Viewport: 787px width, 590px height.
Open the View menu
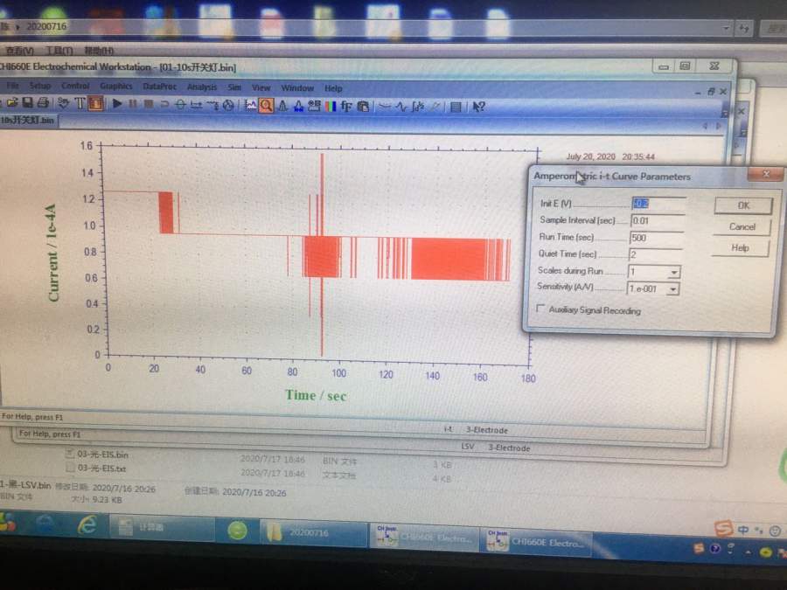(x=261, y=87)
